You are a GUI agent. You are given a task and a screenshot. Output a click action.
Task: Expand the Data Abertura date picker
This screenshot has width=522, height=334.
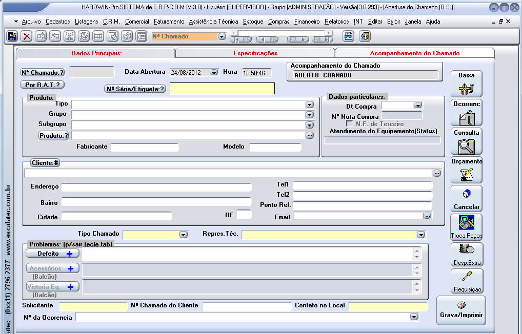click(214, 73)
